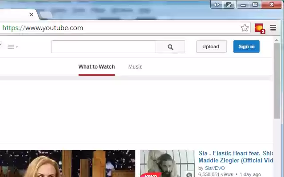Click the Sia Elastic Heart thumbnail

167,163
